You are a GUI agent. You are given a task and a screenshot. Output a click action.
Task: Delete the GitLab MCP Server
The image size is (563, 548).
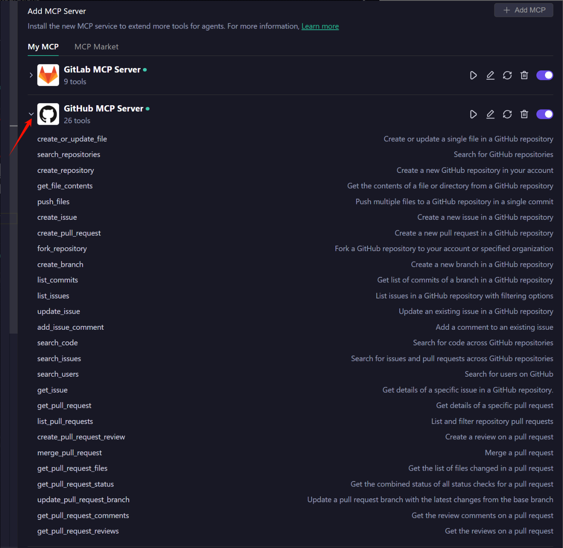(x=524, y=75)
